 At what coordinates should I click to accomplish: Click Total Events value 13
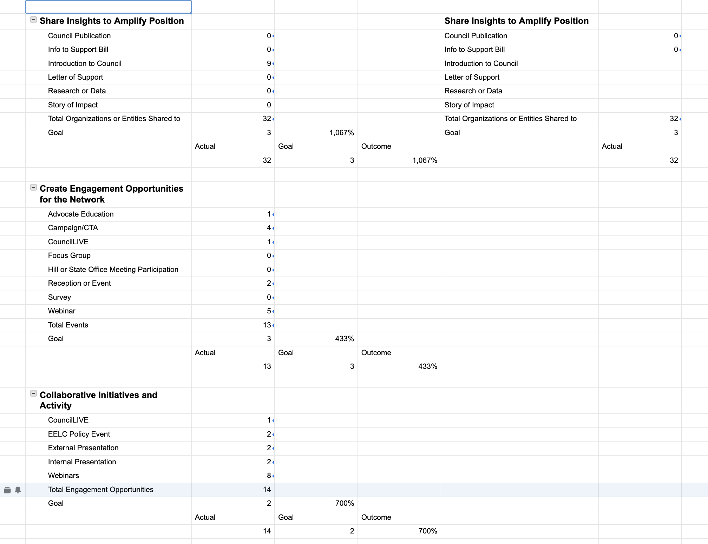267,325
